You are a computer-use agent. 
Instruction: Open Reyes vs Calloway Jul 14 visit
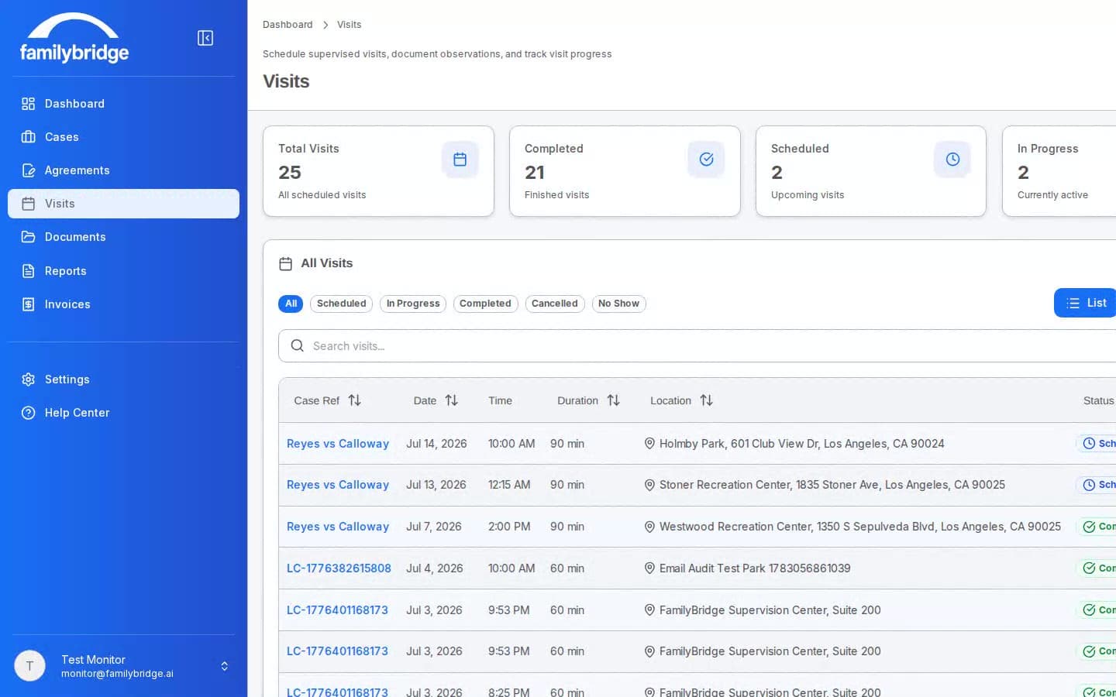click(338, 444)
